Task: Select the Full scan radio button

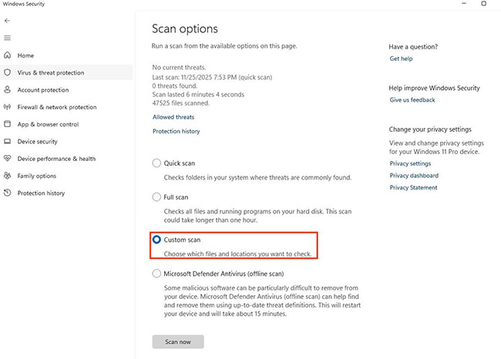Action: point(156,197)
